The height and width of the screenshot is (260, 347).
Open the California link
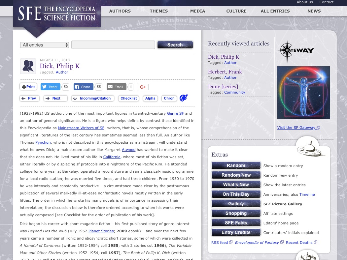click(x=112, y=157)
